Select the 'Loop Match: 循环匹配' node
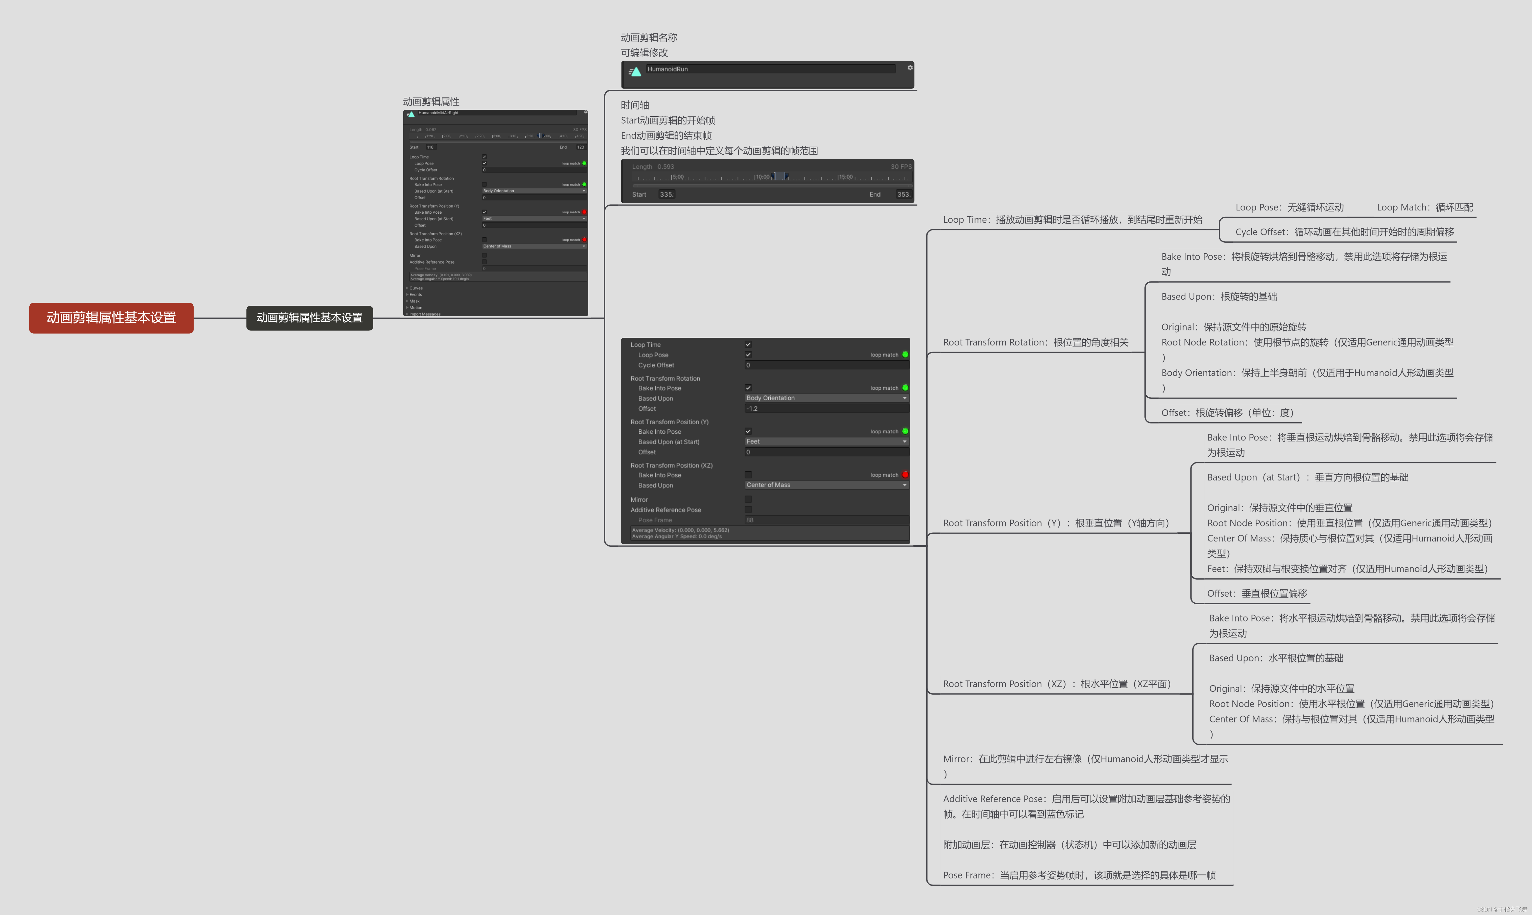This screenshot has width=1532, height=915. click(1425, 207)
